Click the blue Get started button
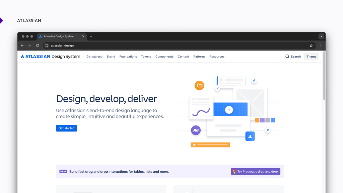Screen dimensions: 343x193 [x=67, y=128]
